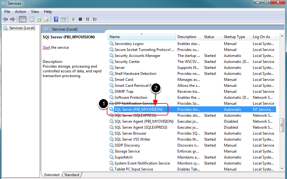This screenshot has height=179, width=287.
Task: Click the Start the service link
Action: 46,48
